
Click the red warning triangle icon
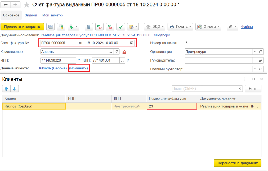pos(124,52)
